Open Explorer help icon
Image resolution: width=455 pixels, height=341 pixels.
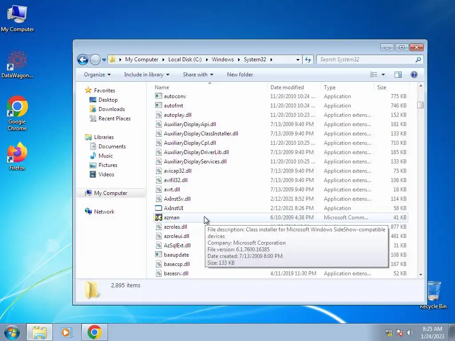414,75
